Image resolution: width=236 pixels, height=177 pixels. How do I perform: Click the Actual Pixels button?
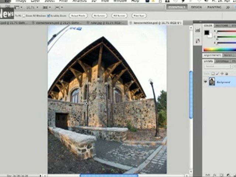(78, 15)
